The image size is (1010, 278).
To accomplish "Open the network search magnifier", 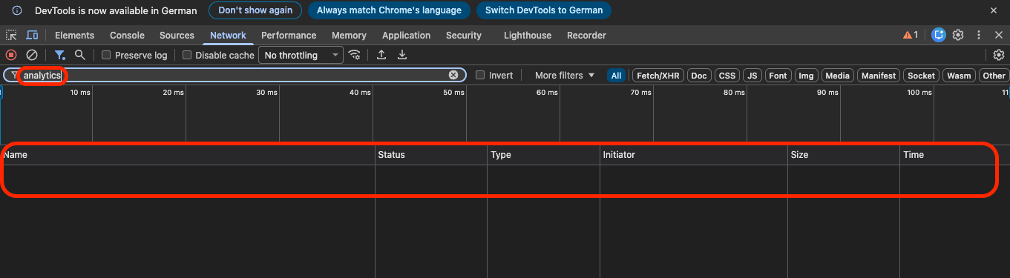I will pos(80,55).
